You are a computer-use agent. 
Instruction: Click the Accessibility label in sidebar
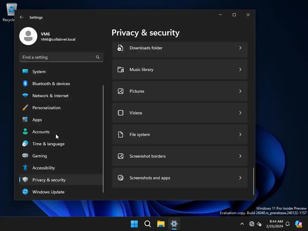(44, 168)
